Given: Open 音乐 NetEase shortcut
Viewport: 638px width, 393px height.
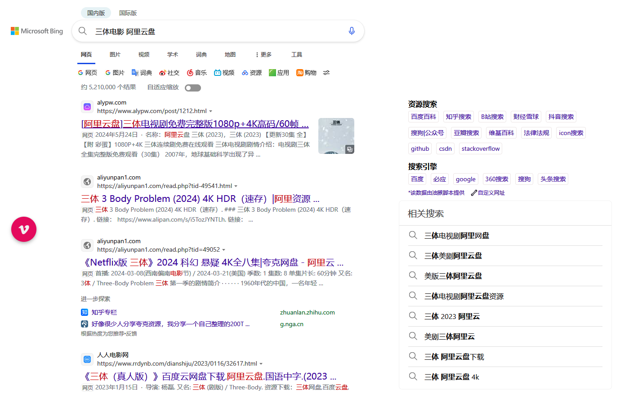Looking at the screenshot, I should [196, 73].
